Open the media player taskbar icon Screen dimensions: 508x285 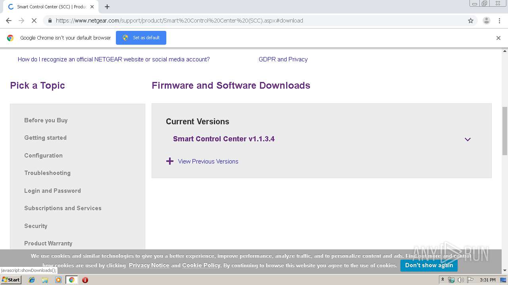58,280
